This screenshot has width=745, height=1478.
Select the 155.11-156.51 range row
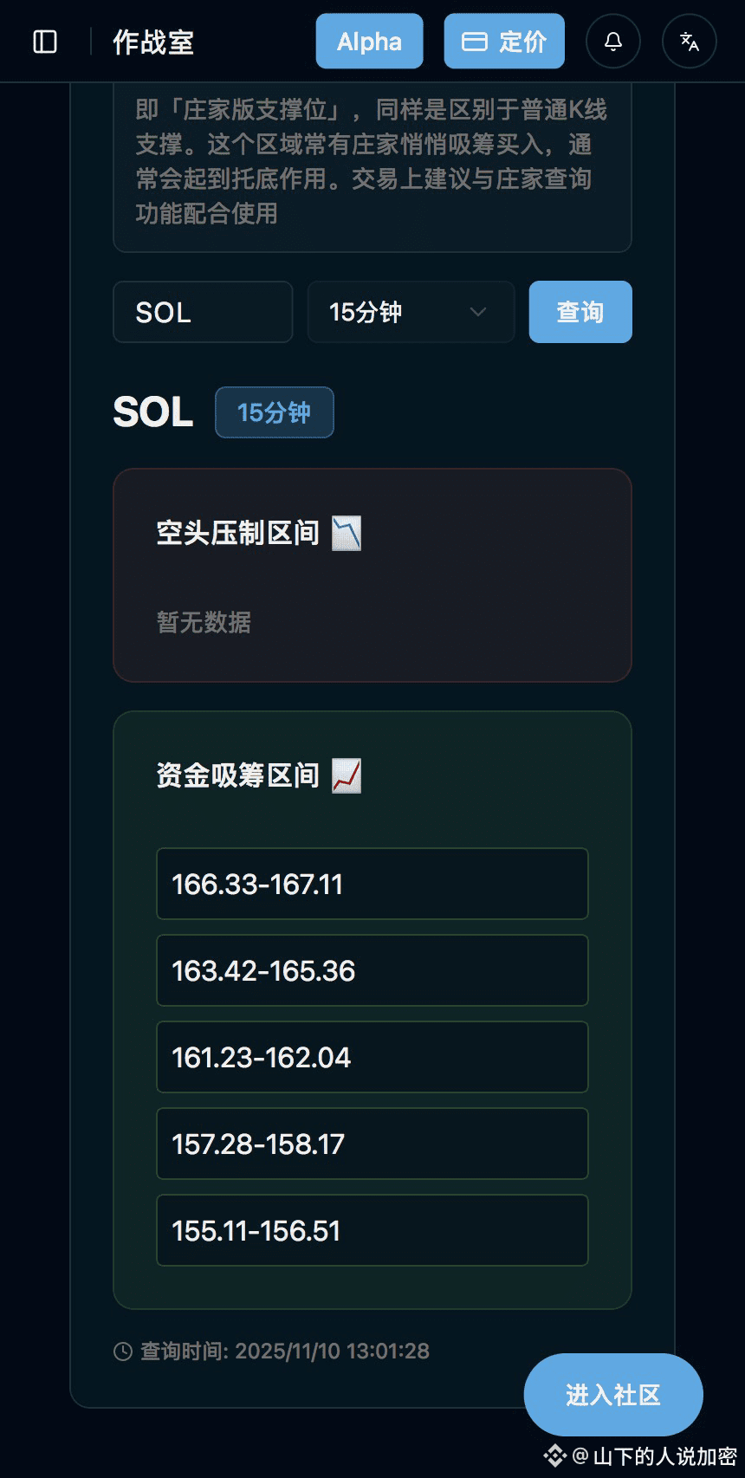click(372, 1230)
